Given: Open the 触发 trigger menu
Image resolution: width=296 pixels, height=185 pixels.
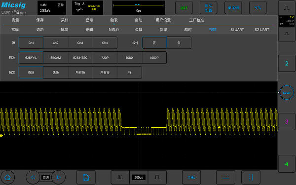Looking at the screenshot, I should 114,20.
